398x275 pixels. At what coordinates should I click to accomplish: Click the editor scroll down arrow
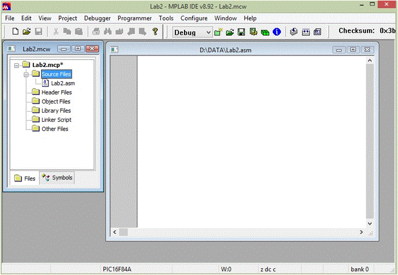pos(370,223)
